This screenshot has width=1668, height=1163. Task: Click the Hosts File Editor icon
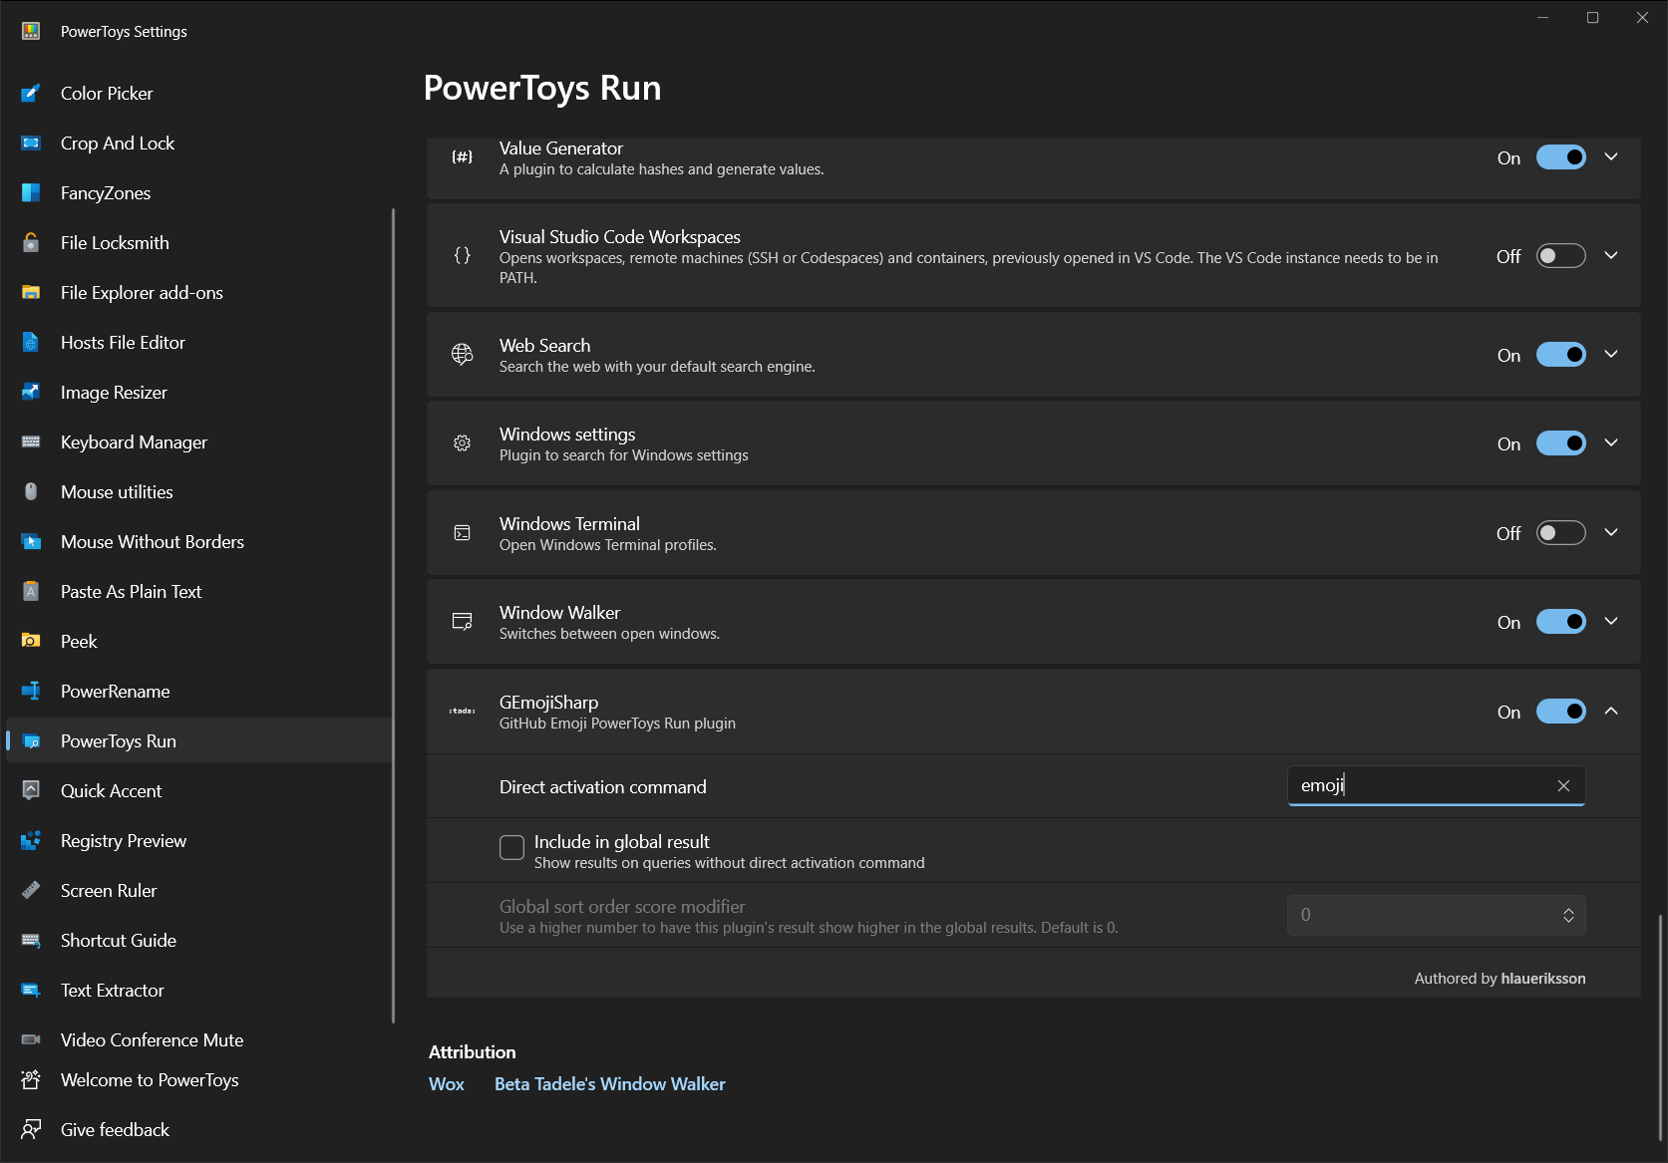[31, 343]
